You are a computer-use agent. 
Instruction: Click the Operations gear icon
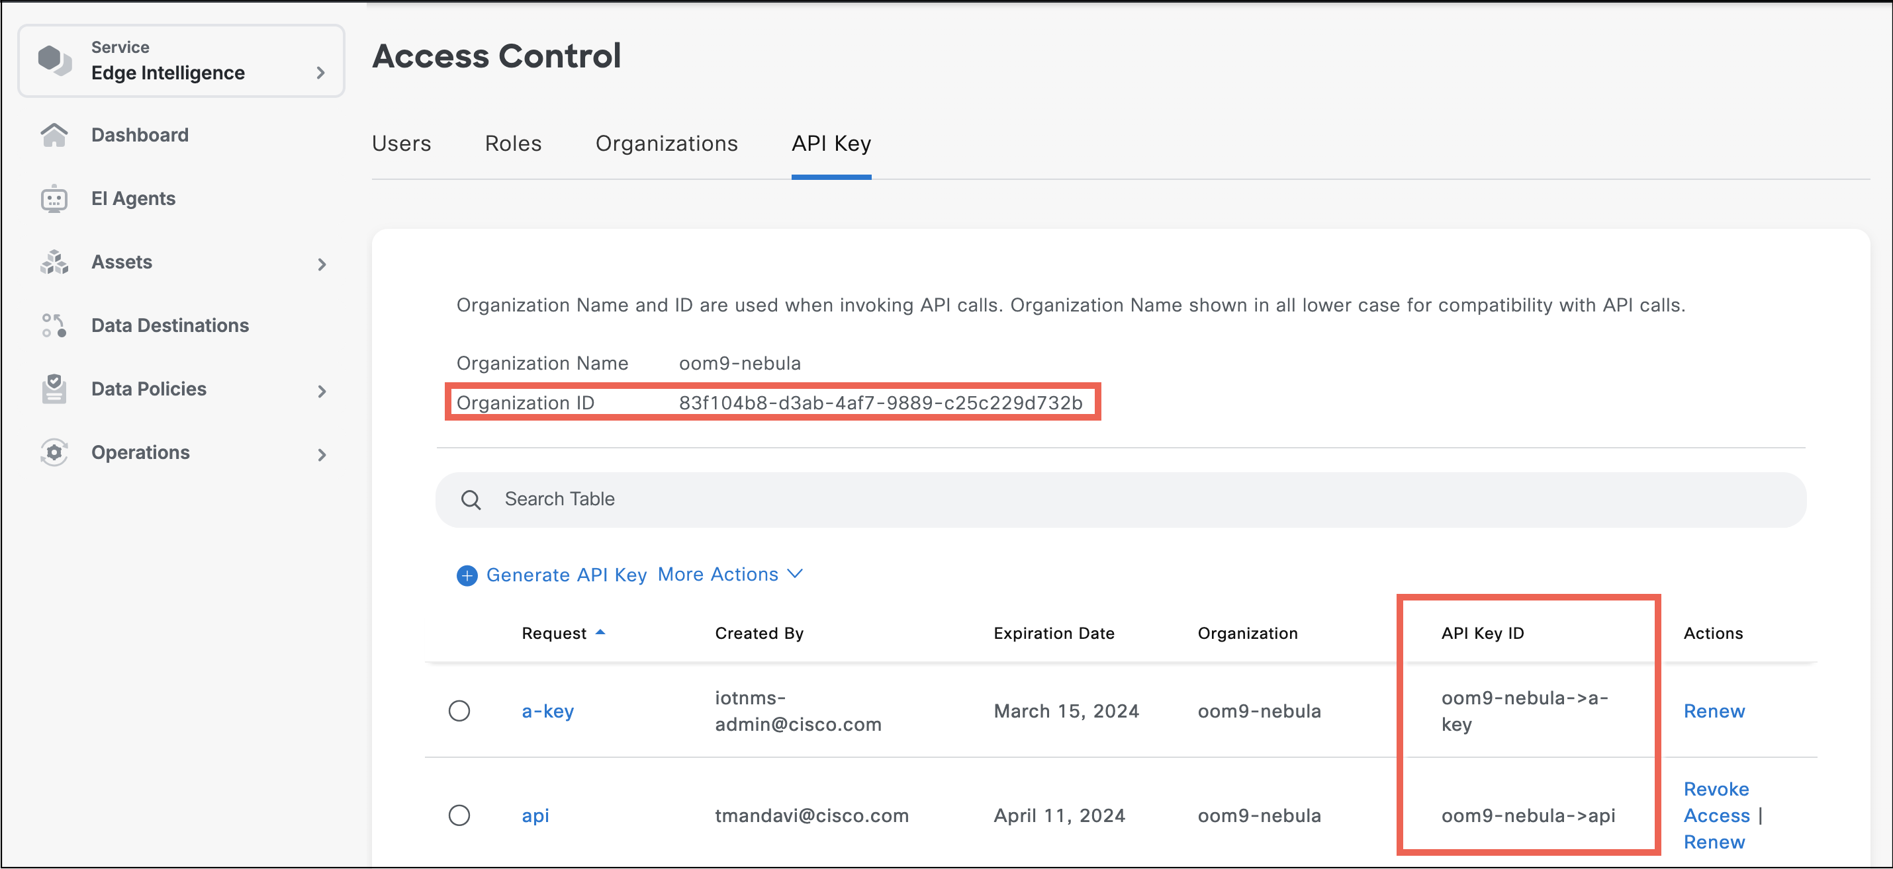[x=54, y=453]
